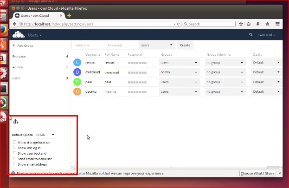Enable Send email to new user
The image size is (289, 188).
(x=14, y=158)
